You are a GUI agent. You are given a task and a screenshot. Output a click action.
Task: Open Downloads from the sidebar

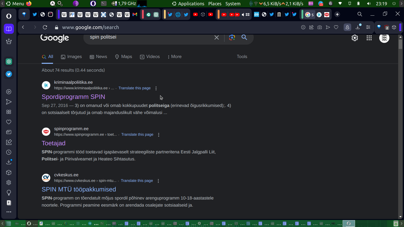click(9, 162)
